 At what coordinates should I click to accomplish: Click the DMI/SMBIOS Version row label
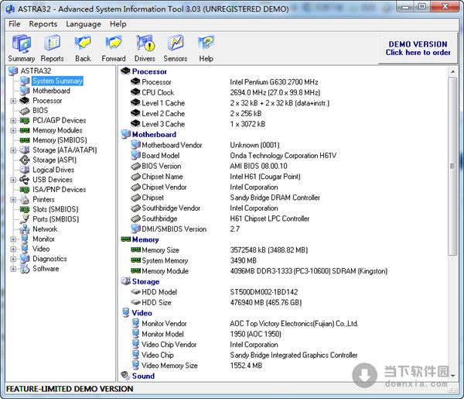point(174,229)
